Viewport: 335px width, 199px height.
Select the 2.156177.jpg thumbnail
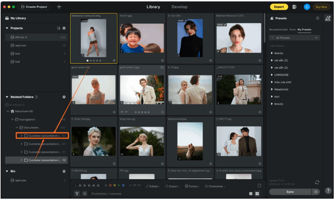pyautogui.click(x=239, y=141)
